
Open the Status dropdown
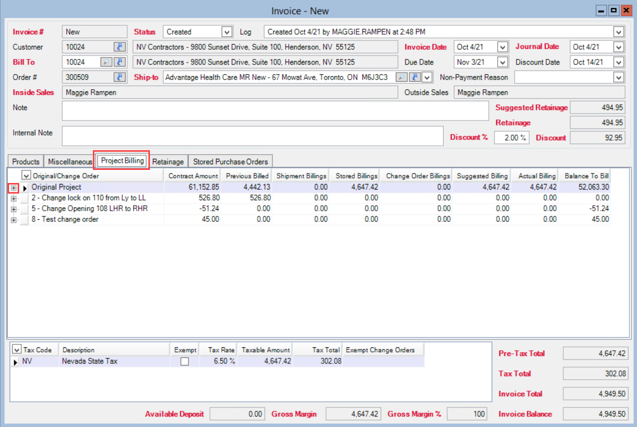point(227,32)
